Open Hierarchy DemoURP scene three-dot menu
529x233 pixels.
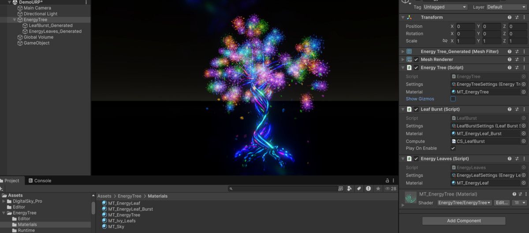click(86, 2)
